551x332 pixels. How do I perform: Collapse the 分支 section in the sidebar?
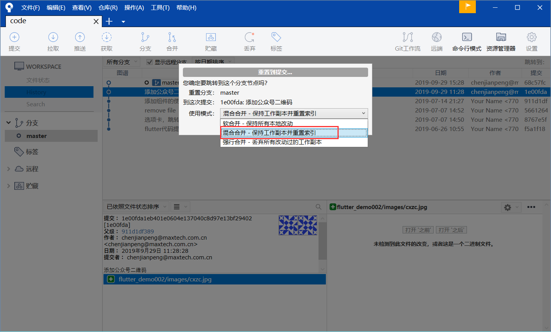8,123
